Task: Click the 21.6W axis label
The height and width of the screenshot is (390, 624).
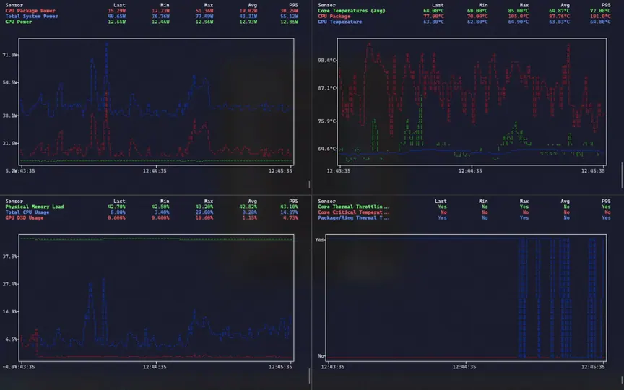Action: 10,143
